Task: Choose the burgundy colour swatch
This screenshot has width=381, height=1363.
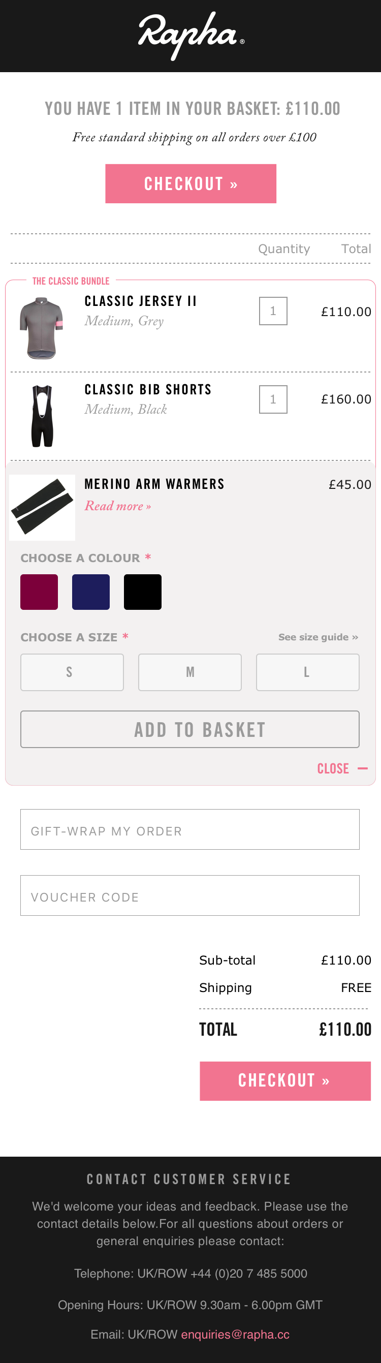Action: pos(39,592)
